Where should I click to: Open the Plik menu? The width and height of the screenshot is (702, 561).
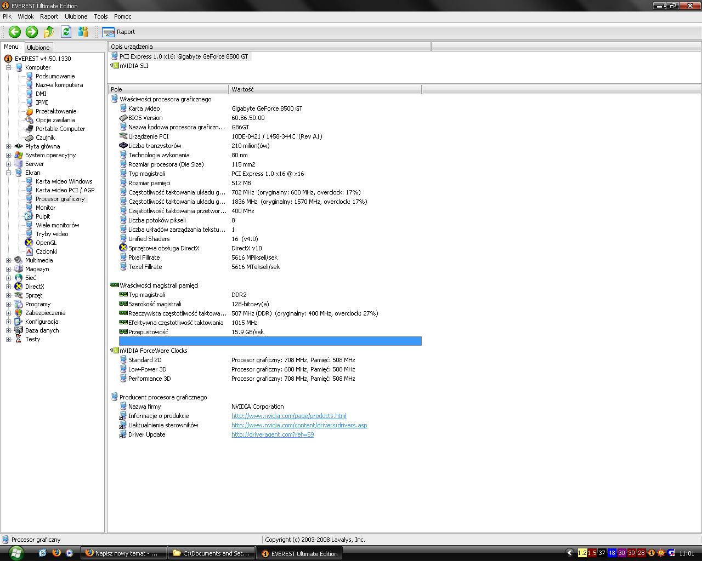tap(7, 16)
